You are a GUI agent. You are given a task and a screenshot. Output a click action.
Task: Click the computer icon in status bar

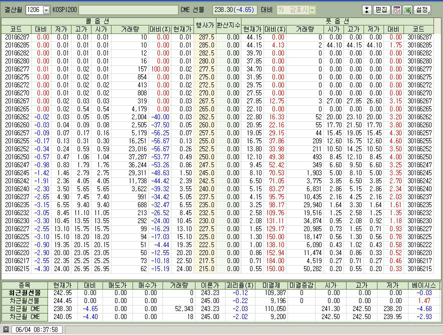(x=6, y=330)
